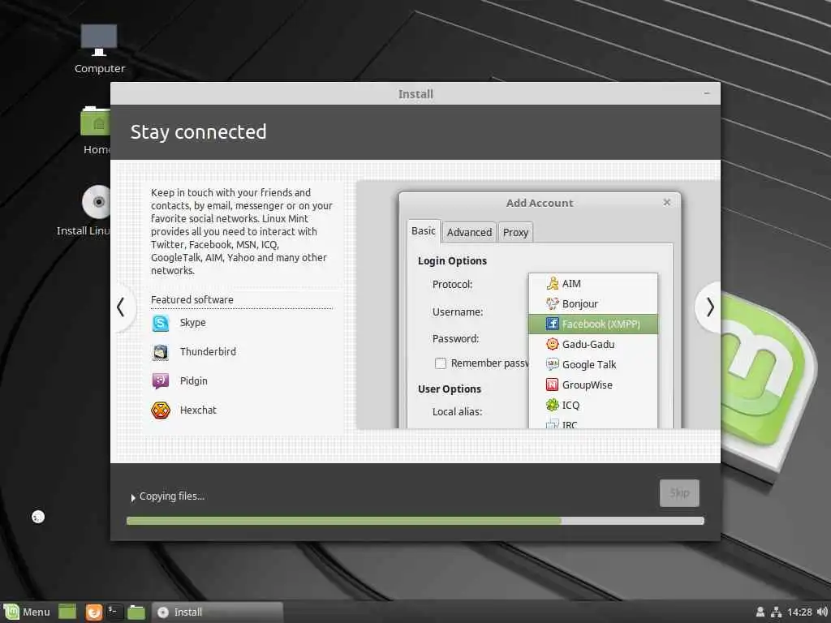Click the Thunderbird mail icon
This screenshot has height=623, width=831.
point(161,352)
